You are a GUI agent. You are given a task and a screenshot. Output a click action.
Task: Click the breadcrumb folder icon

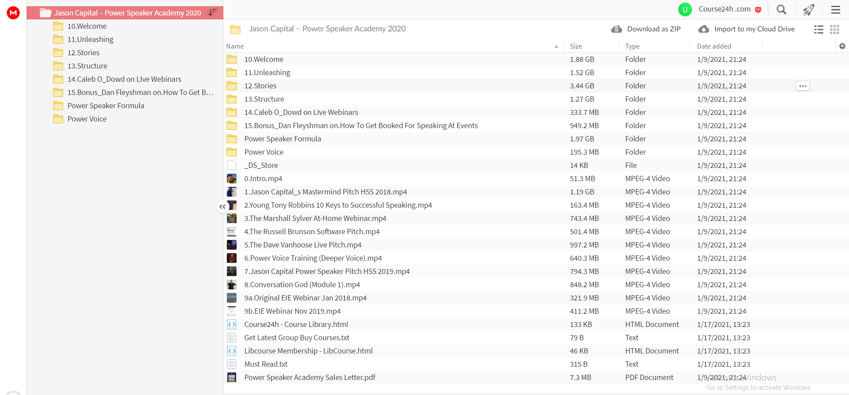235,29
